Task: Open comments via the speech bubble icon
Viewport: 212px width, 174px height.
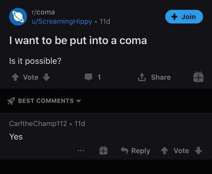Action: click(x=88, y=77)
